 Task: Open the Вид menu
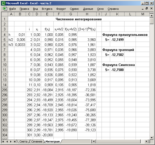pyautogui.click(x=35, y=9)
